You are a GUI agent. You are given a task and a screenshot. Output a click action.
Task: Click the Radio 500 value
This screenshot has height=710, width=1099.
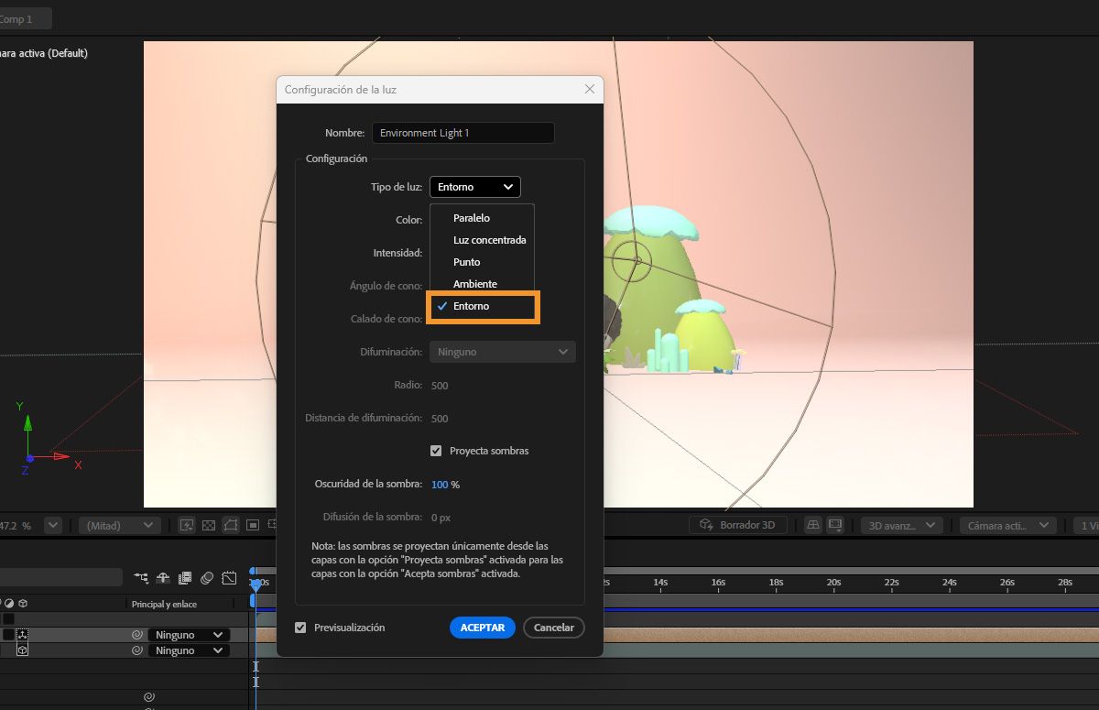pyautogui.click(x=440, y=386)
